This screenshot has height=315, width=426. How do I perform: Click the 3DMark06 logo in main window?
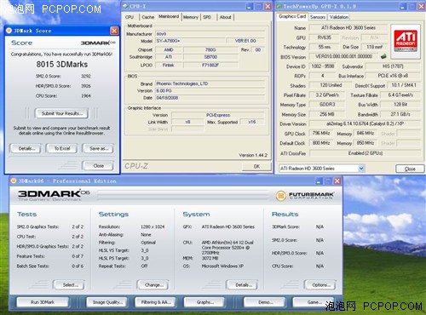click(x=54, y=195)
